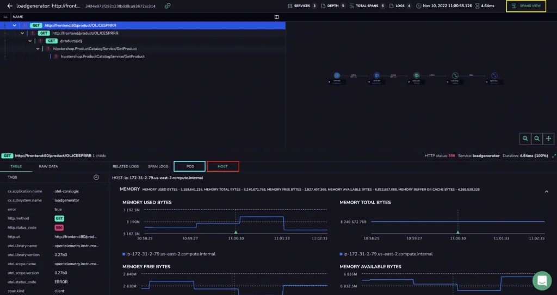
Task: Toggle ip-172-31-2-79 legend under Memory Used Bytes
Action: [169, 254]
